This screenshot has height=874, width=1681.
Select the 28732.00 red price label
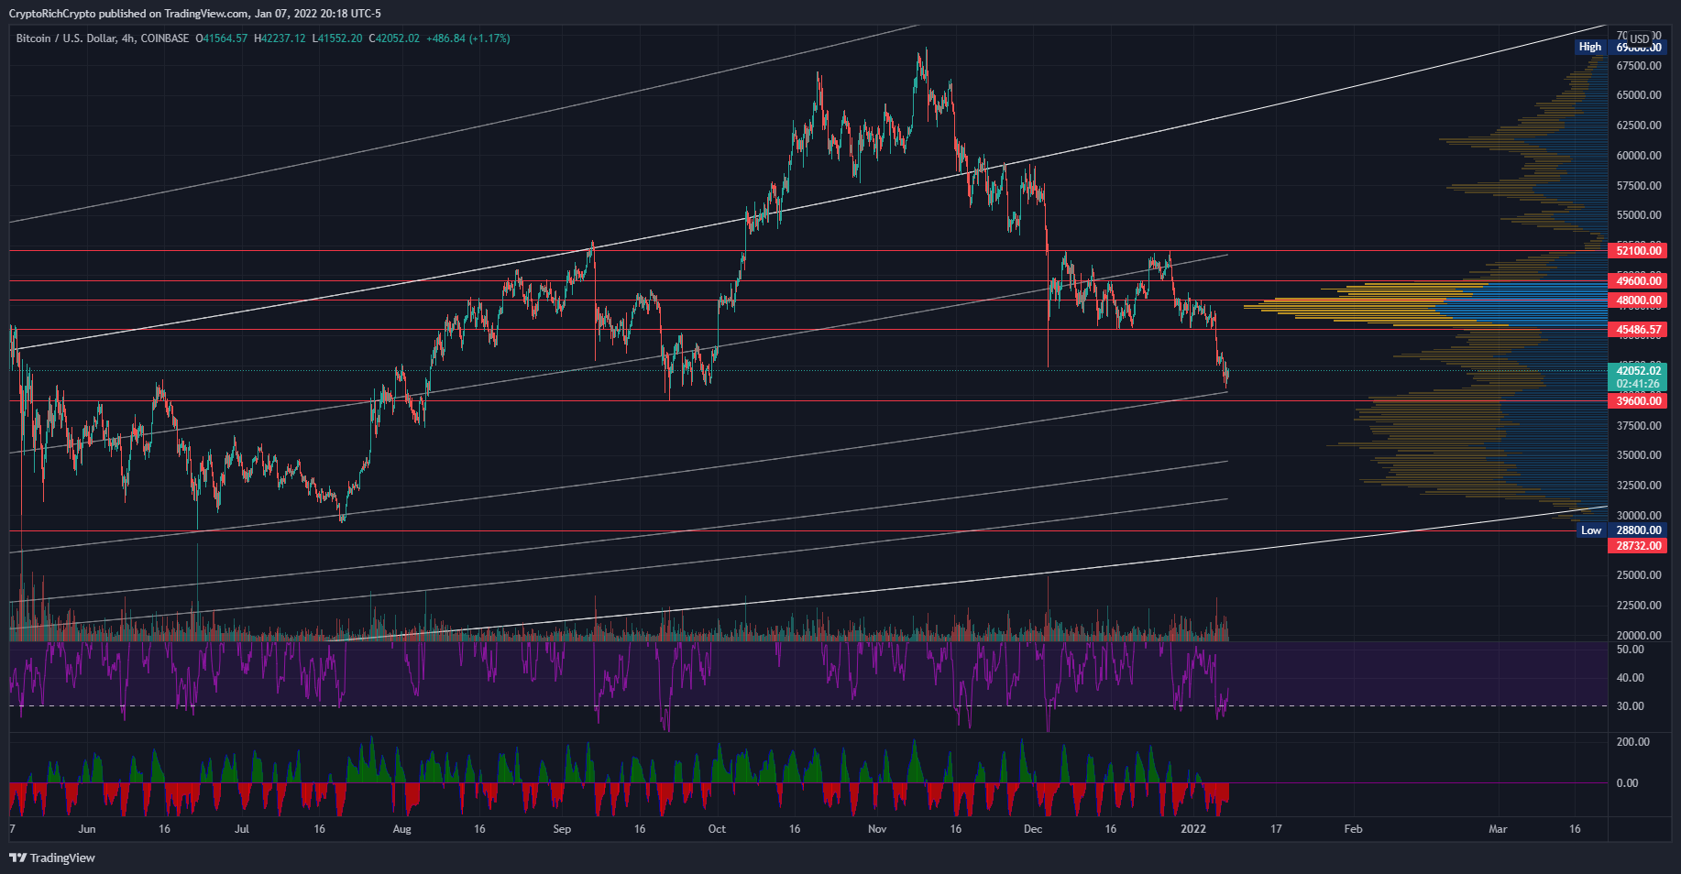(1638, 546)
